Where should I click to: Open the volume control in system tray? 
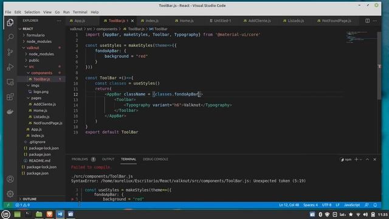[365, 214]
